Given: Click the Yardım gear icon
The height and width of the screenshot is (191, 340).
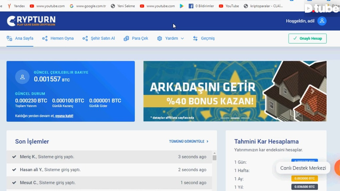Looking at the screenshot, I should click(x=159, y=39).
